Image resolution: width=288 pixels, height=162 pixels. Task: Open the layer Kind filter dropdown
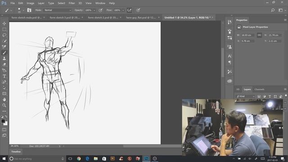[246, 96]
